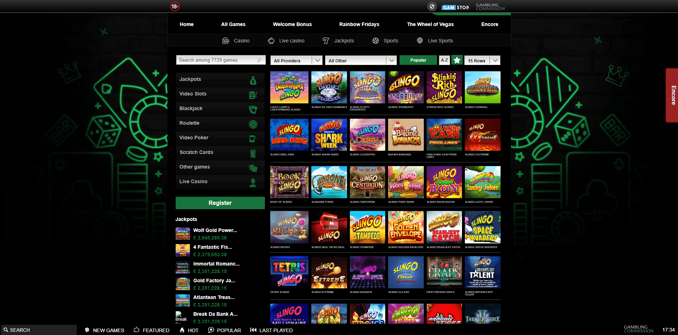Open NEW GAMES in bottom bar
The image size is (678, 335).
[x=105, y=330]
